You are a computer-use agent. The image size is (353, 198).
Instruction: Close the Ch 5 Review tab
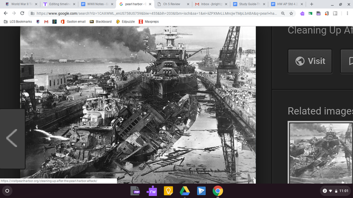[188, 4]
